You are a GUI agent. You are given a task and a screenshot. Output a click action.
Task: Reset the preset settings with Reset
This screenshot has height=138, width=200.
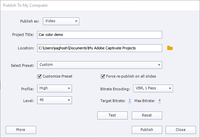pos(147,116)
